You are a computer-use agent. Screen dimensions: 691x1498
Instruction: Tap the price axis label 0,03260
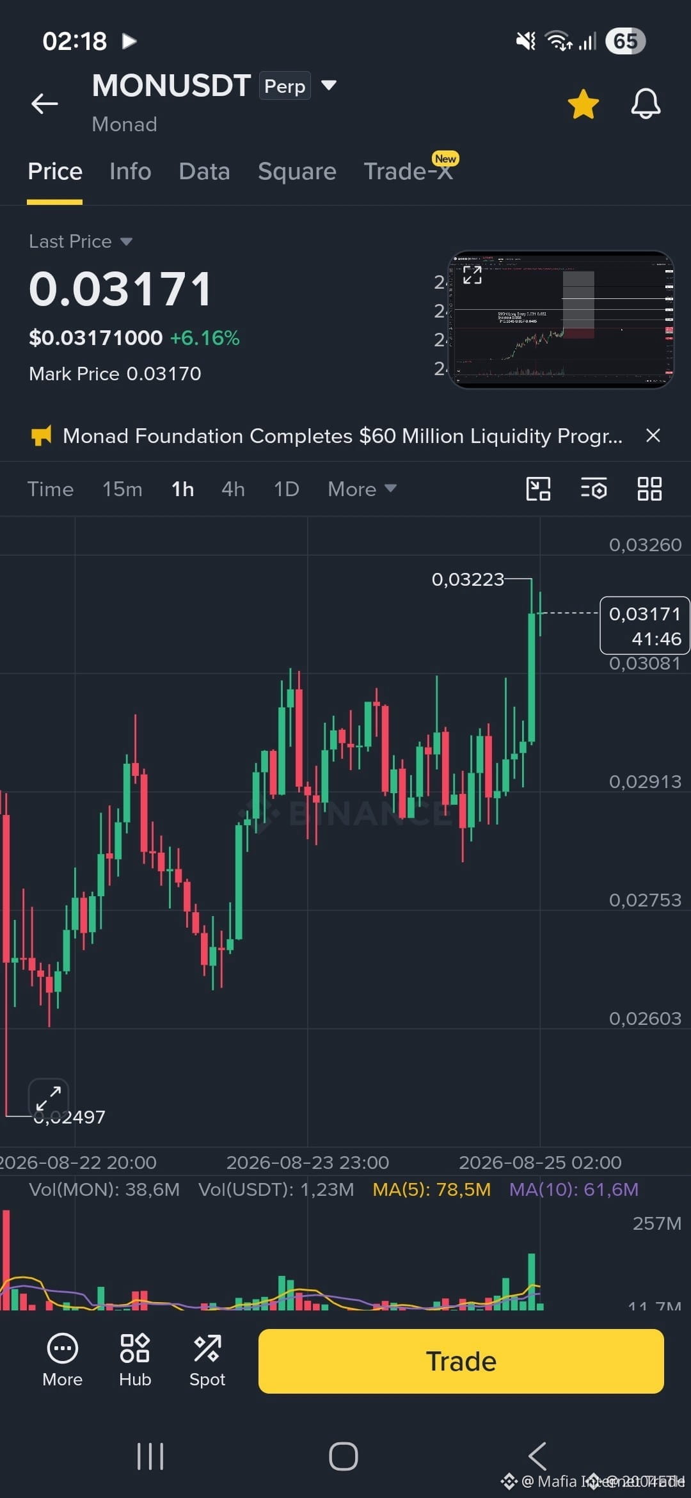[645, 545]
